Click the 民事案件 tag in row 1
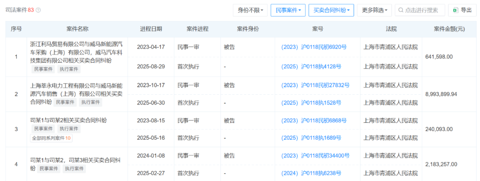This screenshot has height=181, width=480. pyautogui.click(x=43, y=69)
